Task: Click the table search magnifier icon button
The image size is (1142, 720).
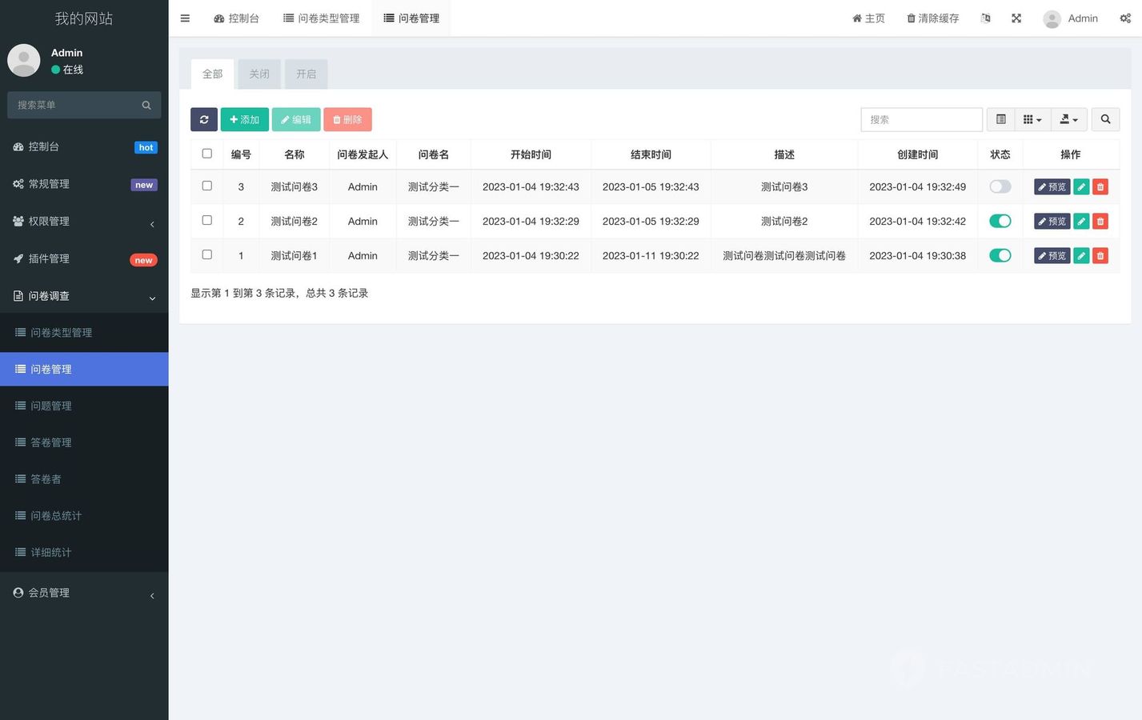Action: pyautogui.click(x=1105, y=119)
